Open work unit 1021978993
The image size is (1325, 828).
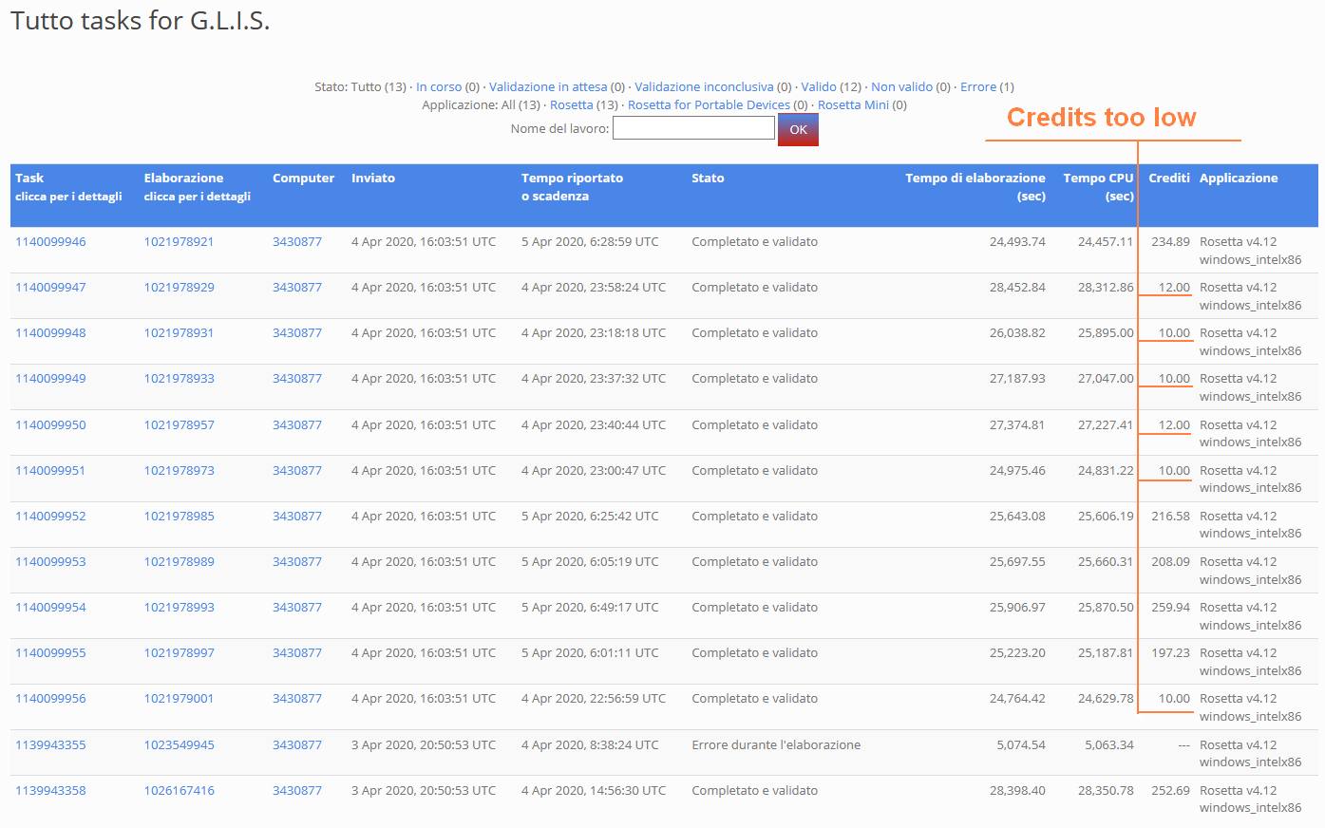[x=179, y=607]
